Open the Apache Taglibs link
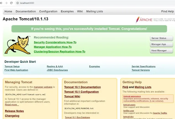175x119 pixels. 160,113
